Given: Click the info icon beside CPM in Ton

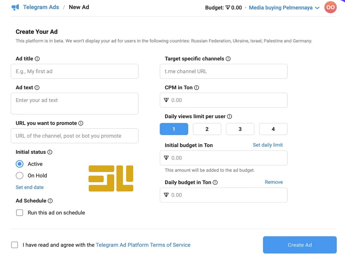Looking at the screenshot, I should tap(197, 88).
